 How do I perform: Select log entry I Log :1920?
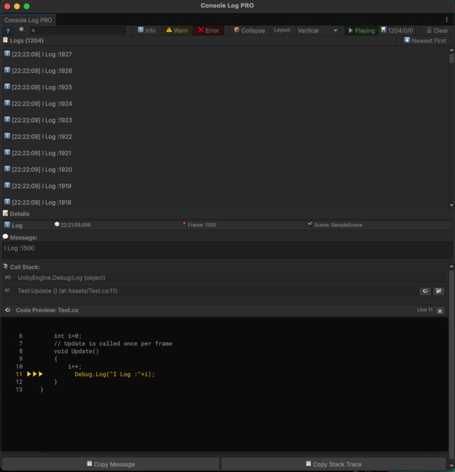225,169
